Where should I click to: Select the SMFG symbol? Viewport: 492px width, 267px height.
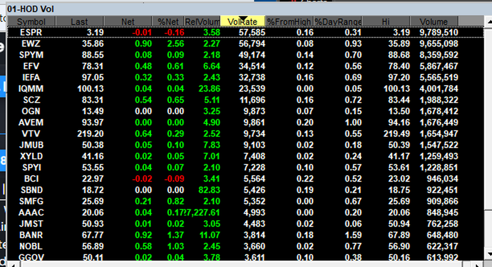coord(31,201)
